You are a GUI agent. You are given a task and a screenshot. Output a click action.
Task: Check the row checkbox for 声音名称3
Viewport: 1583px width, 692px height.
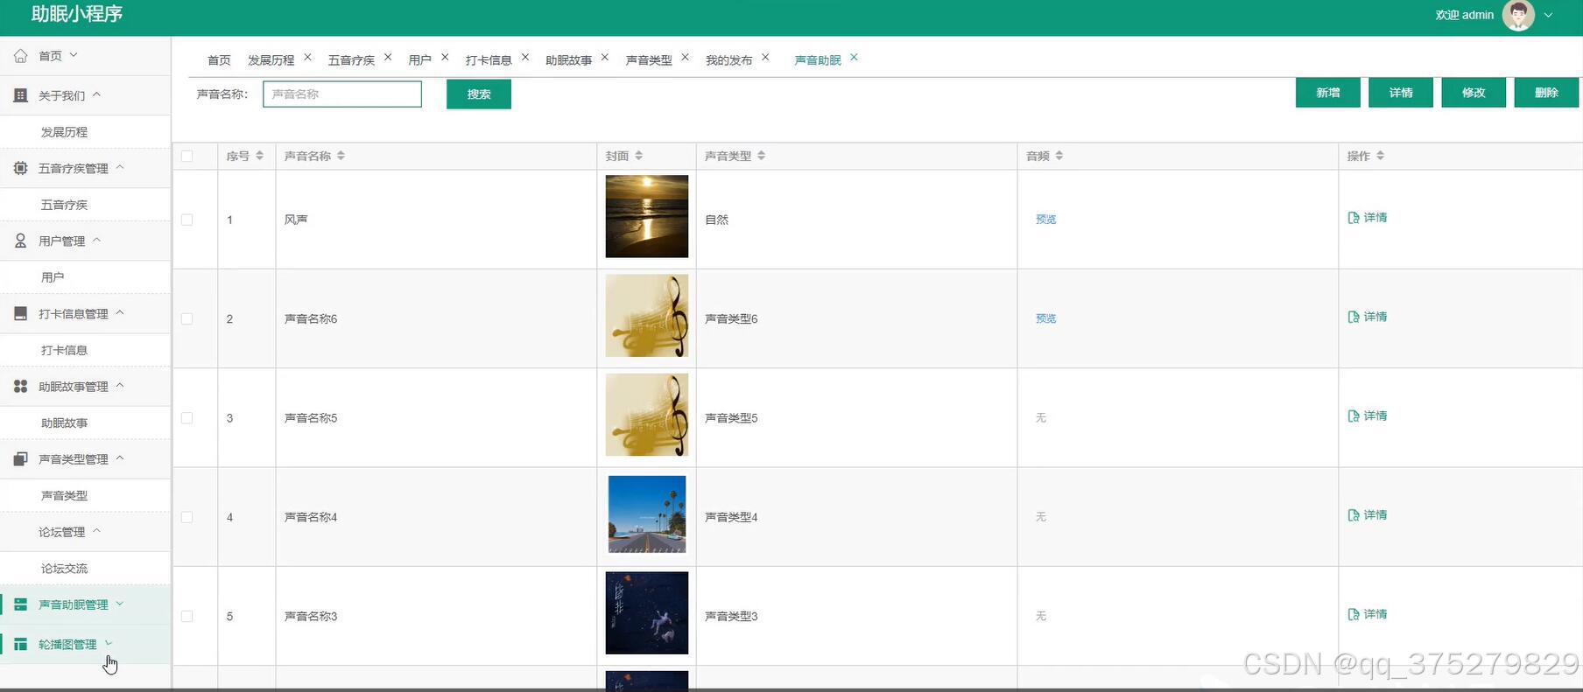[186, 616]
